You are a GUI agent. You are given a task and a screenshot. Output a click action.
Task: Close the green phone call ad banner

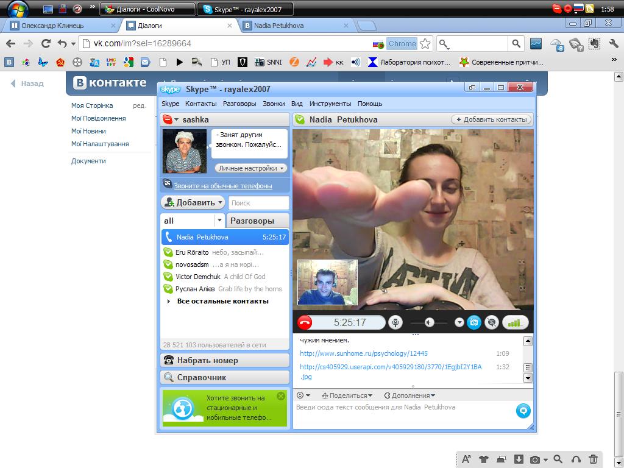tap(281, 395)
